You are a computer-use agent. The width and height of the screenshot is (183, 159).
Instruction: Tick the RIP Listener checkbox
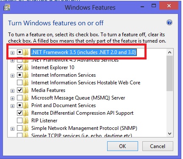[19, 121]
